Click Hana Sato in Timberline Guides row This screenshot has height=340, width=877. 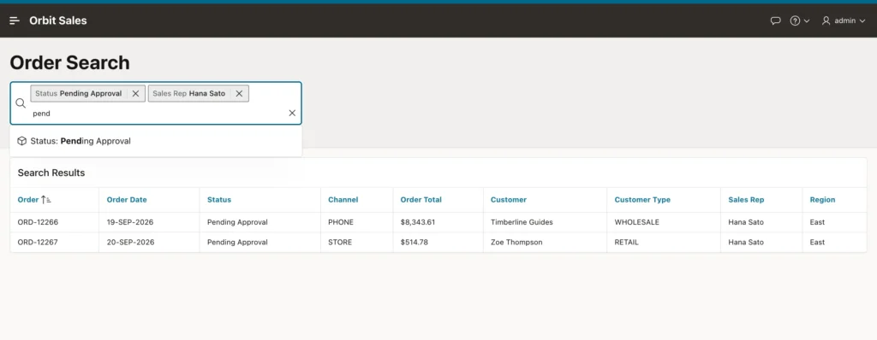746,222
